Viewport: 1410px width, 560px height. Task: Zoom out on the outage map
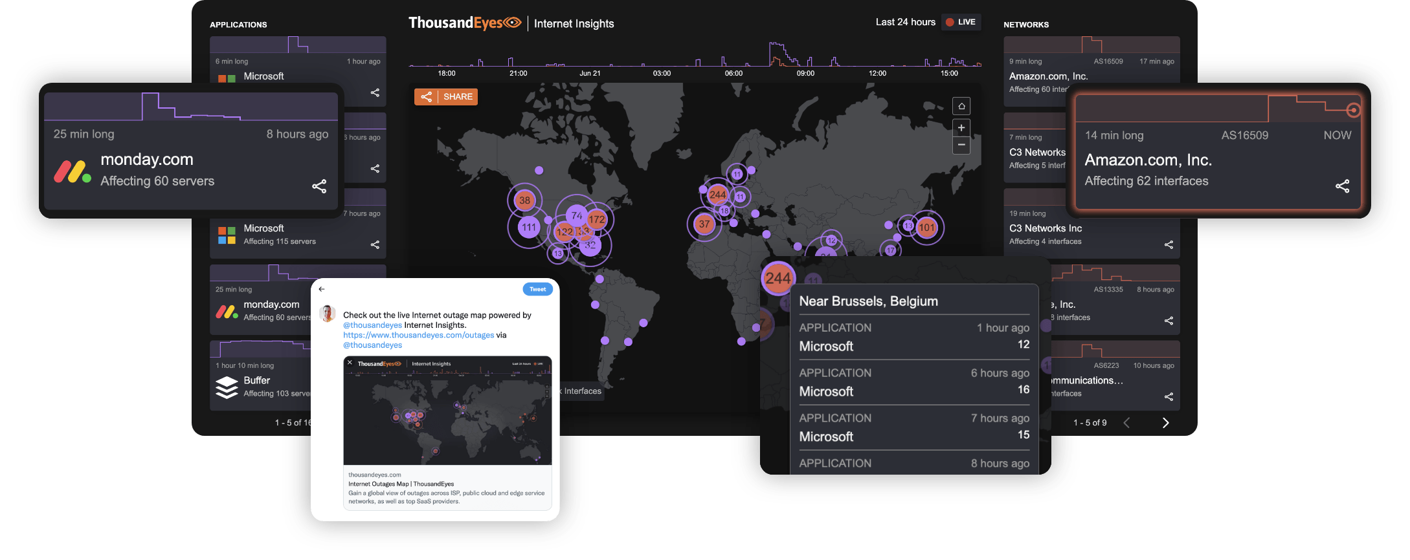coord(961,145)
